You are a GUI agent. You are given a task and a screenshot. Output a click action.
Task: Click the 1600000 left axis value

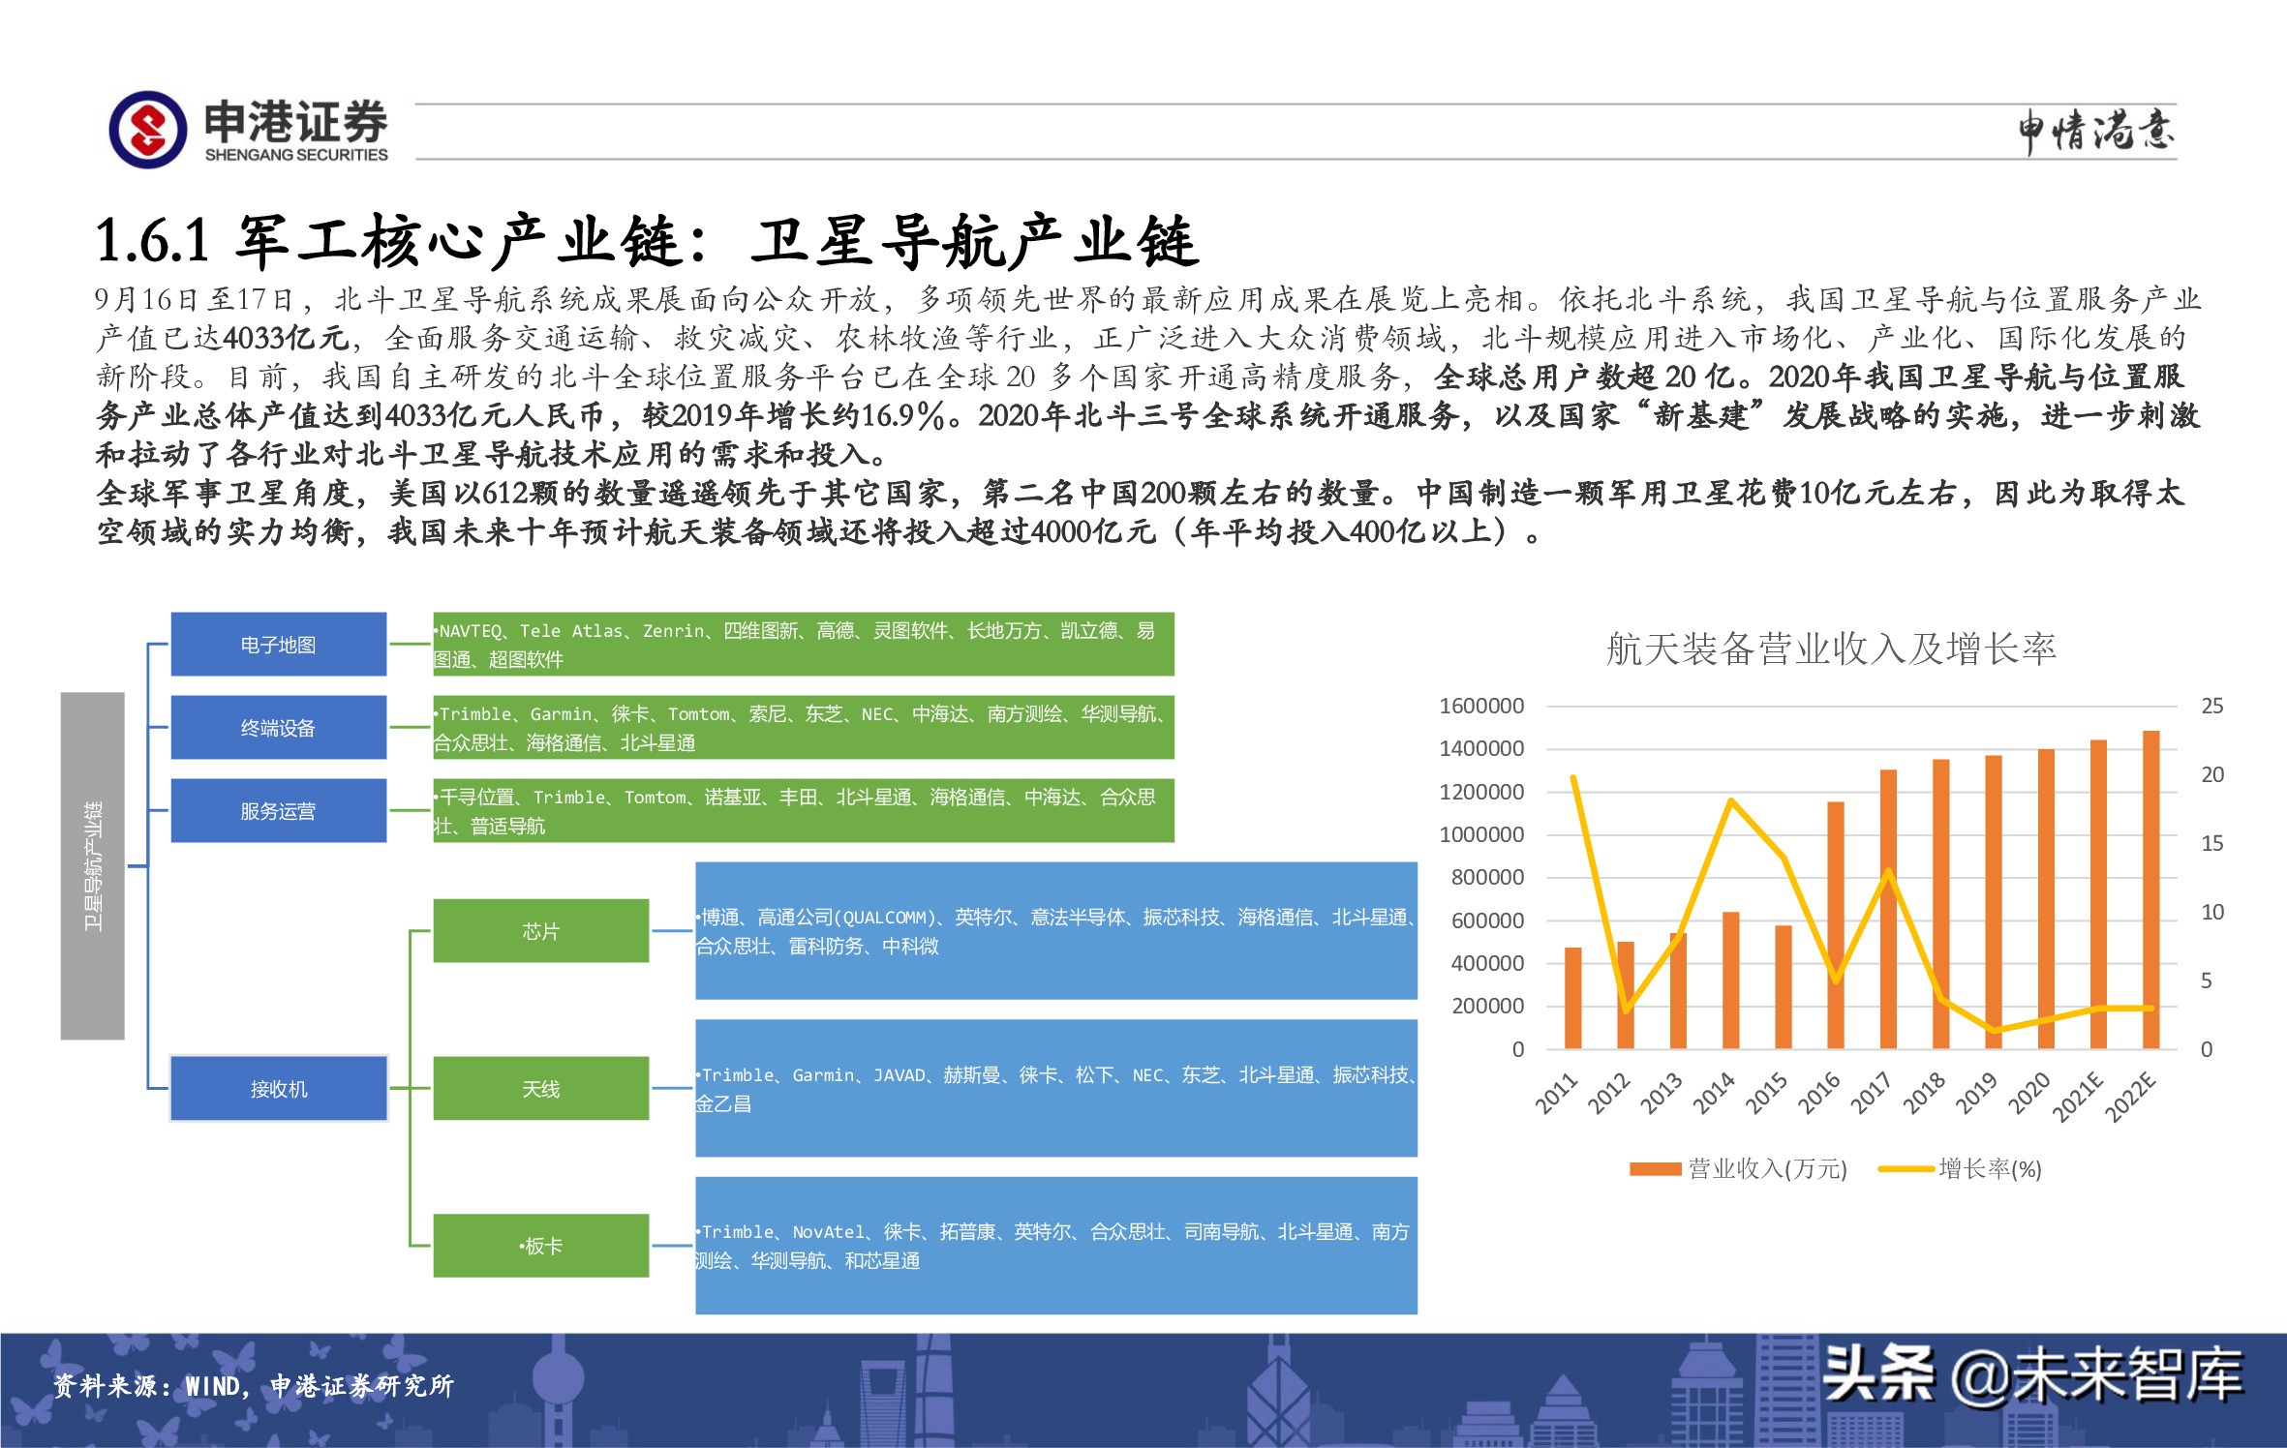(1481, 706)
